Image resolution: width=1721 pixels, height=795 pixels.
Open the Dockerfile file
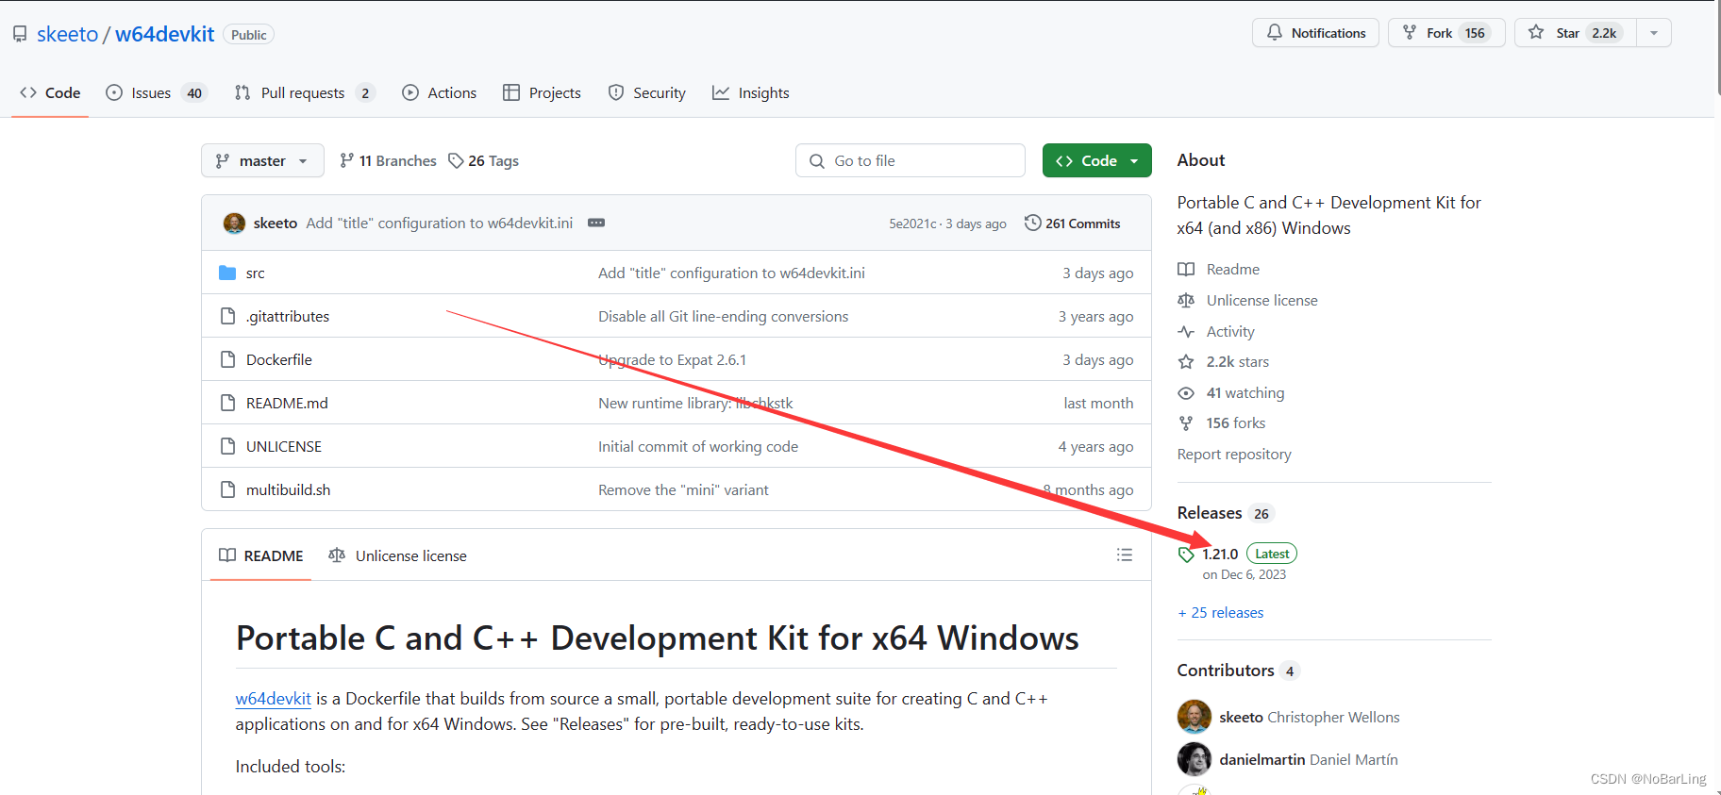tap(279, 359)
